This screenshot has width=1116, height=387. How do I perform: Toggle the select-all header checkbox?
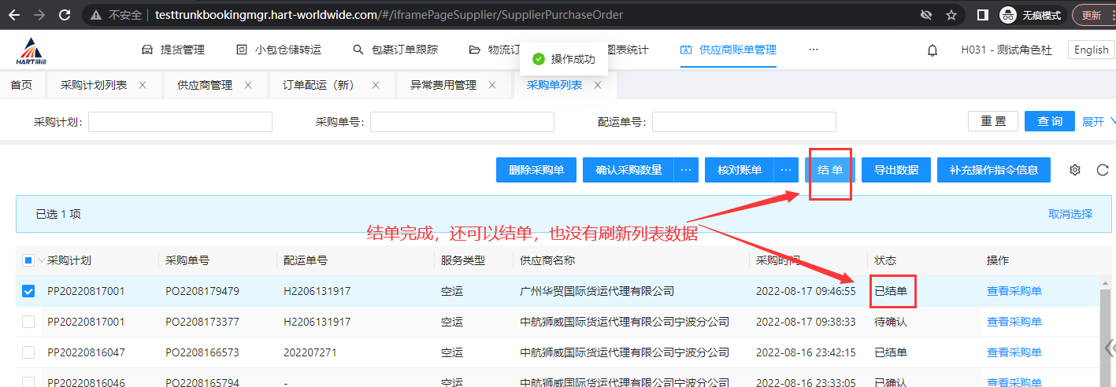point(28,260)
